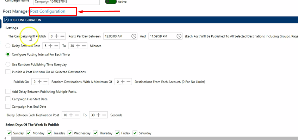The width and height of the screenshot is (298, 140).
Task: Enable Add Delay Between Publishing Multiple Posts
Action: pyautogui.click(x=8, y=91)
